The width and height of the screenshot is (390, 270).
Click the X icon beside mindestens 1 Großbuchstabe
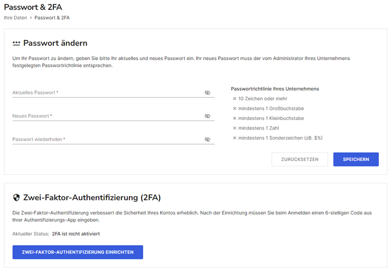(x=235, y=108)
